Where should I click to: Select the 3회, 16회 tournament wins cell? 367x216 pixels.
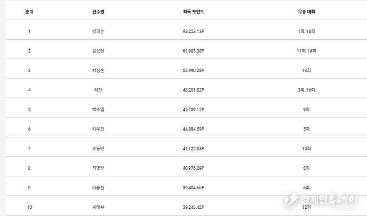307,90
